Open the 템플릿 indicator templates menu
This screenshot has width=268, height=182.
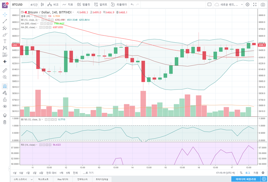pos(83,5)
